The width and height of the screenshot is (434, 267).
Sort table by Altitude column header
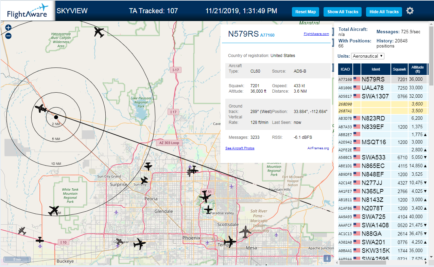point(417,69)
